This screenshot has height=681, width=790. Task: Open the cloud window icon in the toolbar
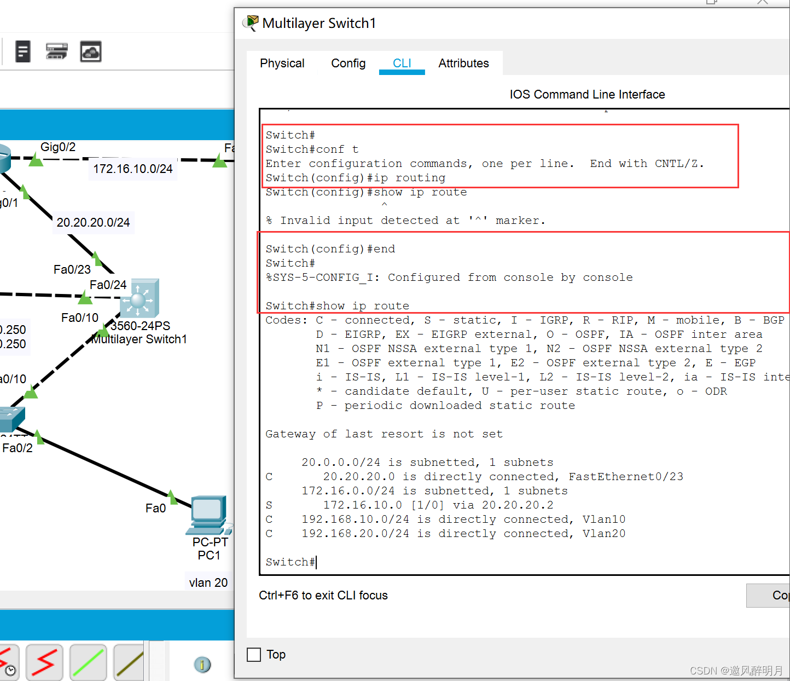pyautogui.click(x=90, y=51)
